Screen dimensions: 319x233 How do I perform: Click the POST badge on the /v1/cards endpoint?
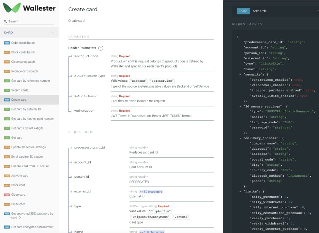[x=243, y=11]
